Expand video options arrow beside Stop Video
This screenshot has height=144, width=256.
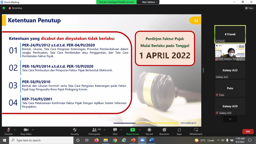coord(33,130)
